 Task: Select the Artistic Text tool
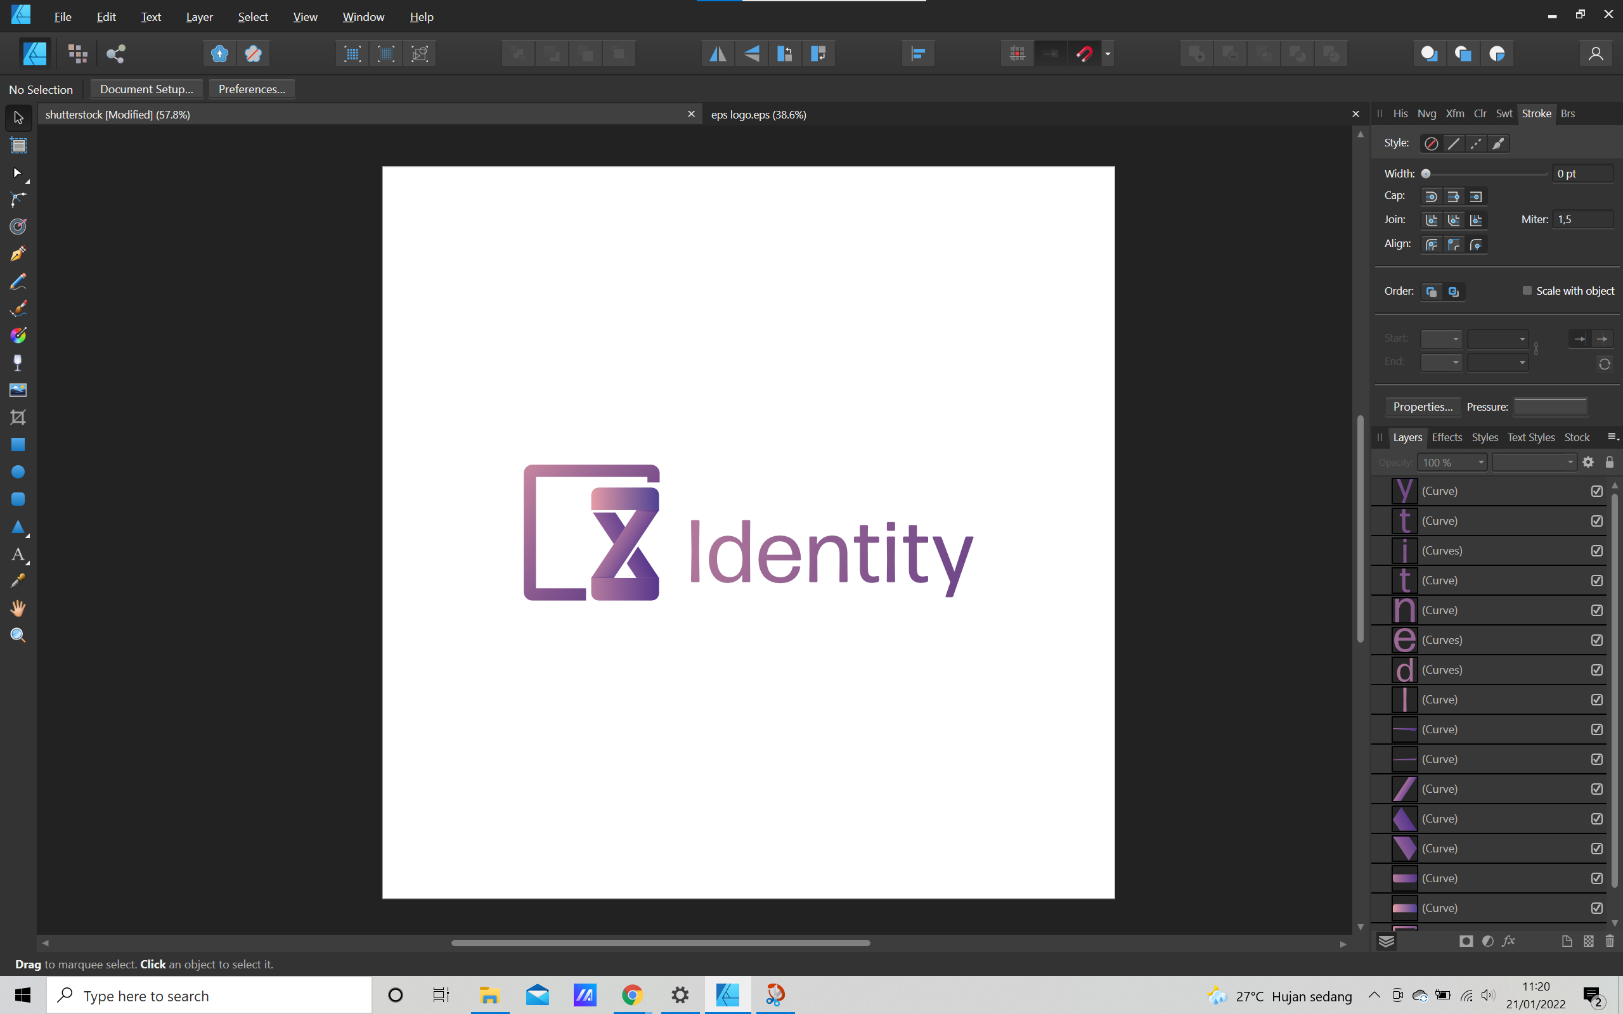pos(18,555)
